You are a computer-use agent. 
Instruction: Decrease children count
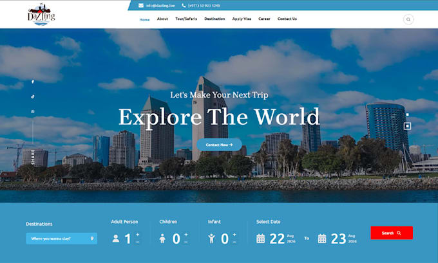(x=186, y=242)
